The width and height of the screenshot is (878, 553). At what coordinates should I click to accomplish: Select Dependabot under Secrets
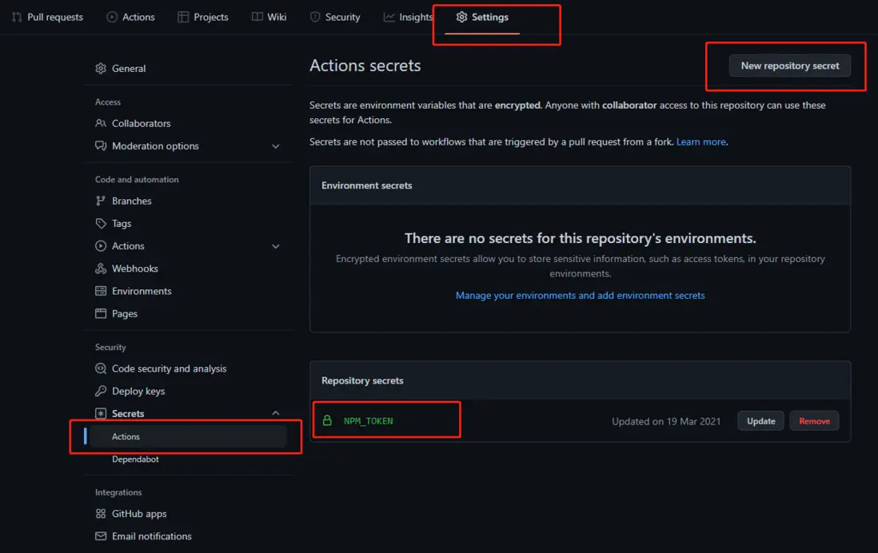(135, 460)
